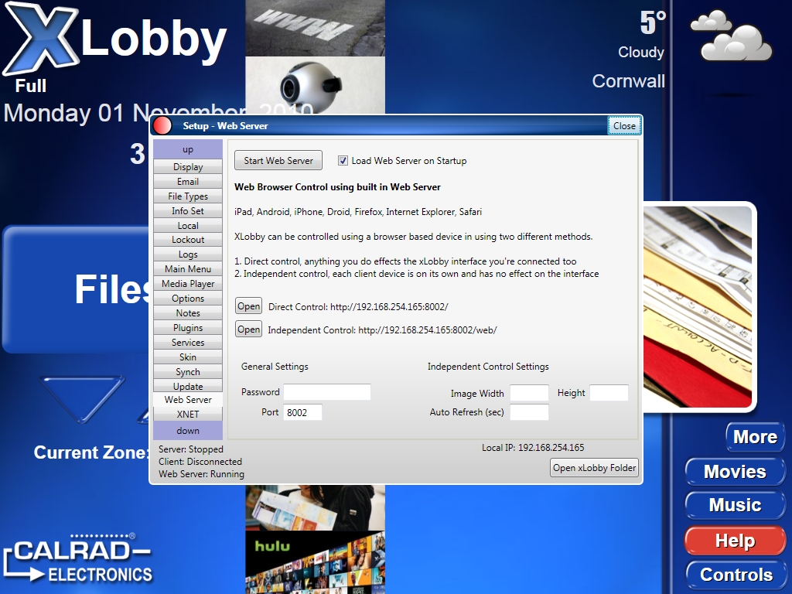Open the Plugins setup section

click(x=188, y=327)
